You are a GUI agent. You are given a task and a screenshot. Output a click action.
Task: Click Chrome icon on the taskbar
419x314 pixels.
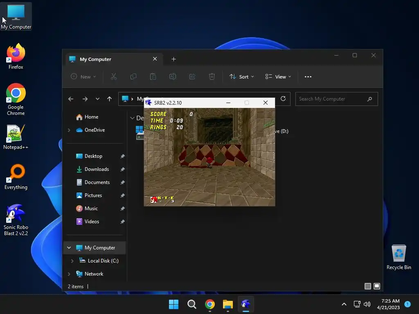[210, 304]
